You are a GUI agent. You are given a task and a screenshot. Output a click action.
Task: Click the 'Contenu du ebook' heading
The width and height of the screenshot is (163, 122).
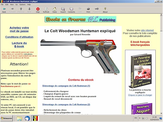[x=81, y=80]
